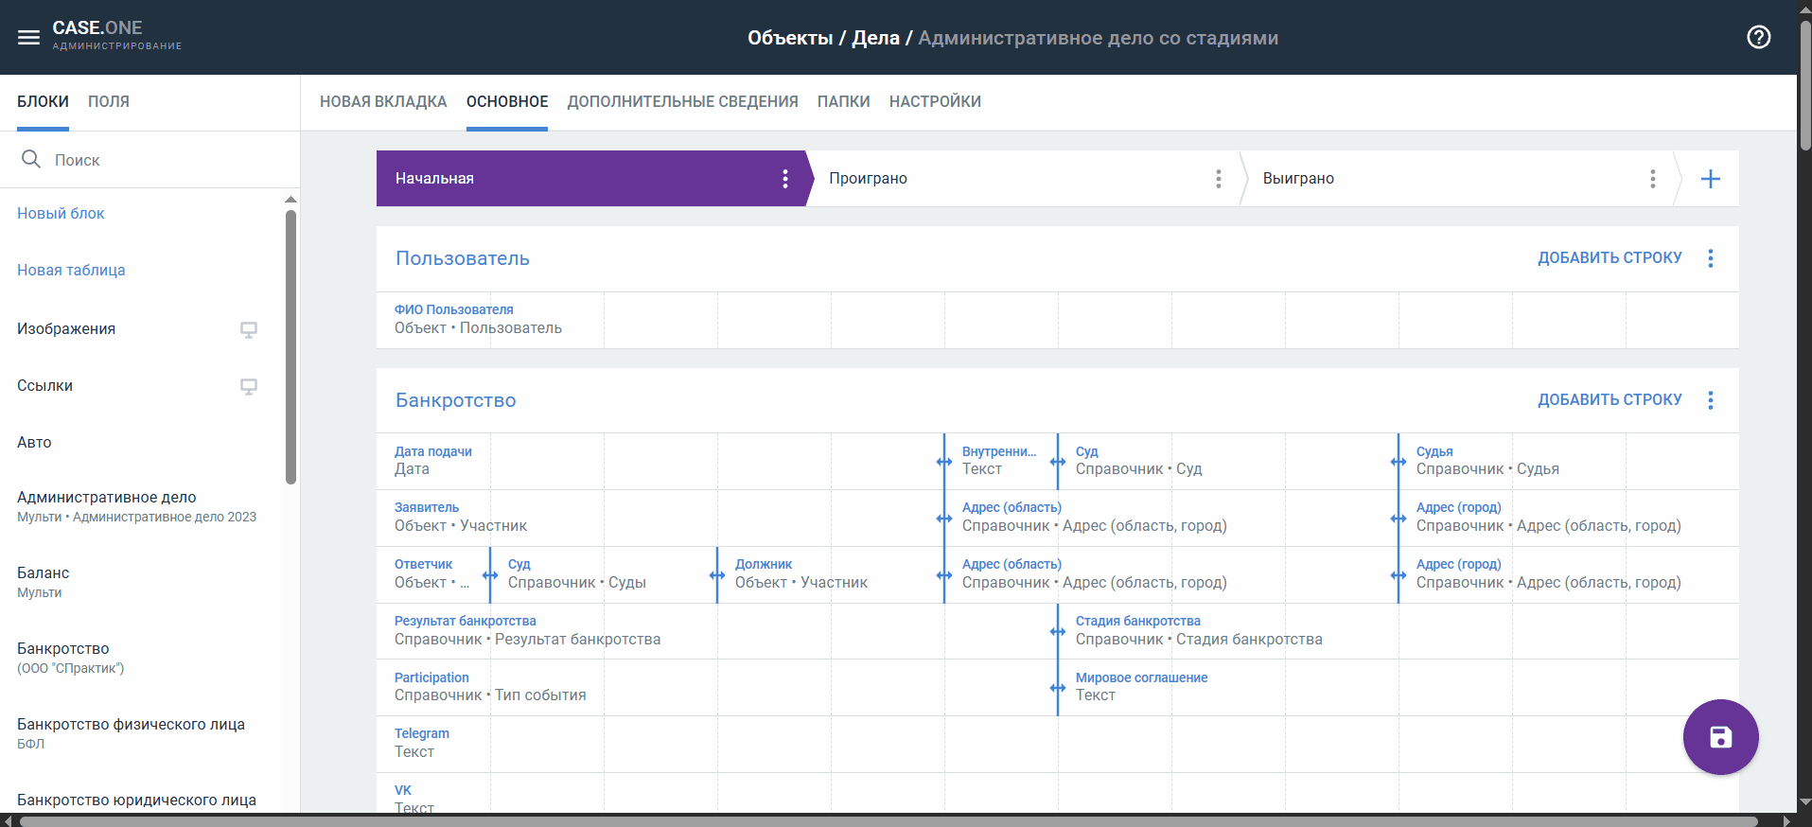Click the floating save disk button
Screen dimensions: 1812x827
pyautogui.click(x=1720, y=737)
